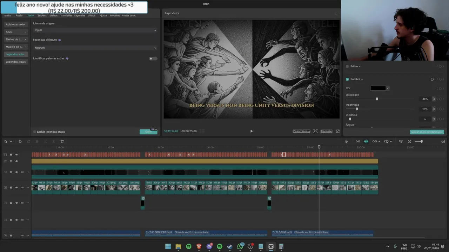
Task: Open the Filtros tab
Action: coord(92,16)
